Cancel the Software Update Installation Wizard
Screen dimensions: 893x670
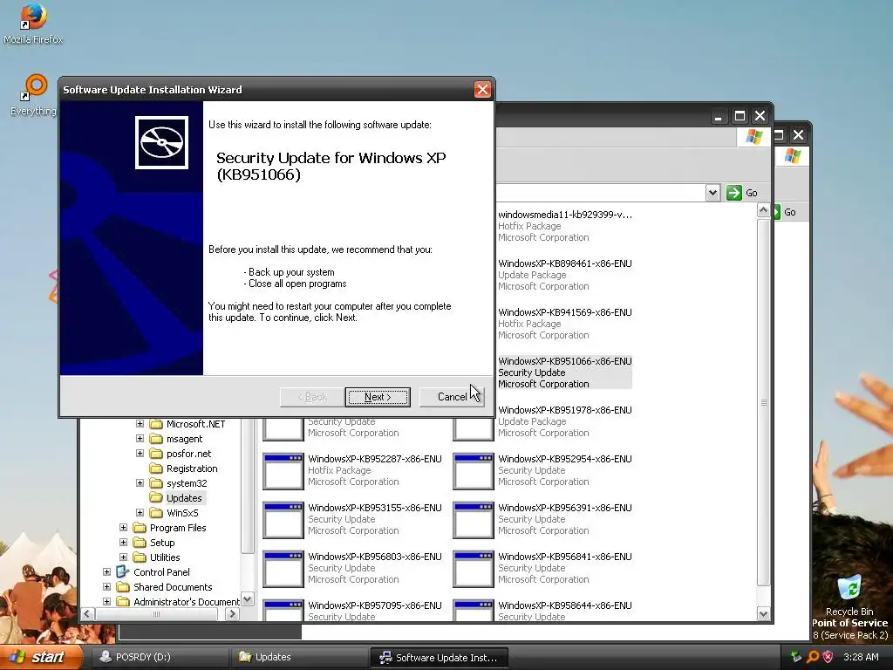452,397
